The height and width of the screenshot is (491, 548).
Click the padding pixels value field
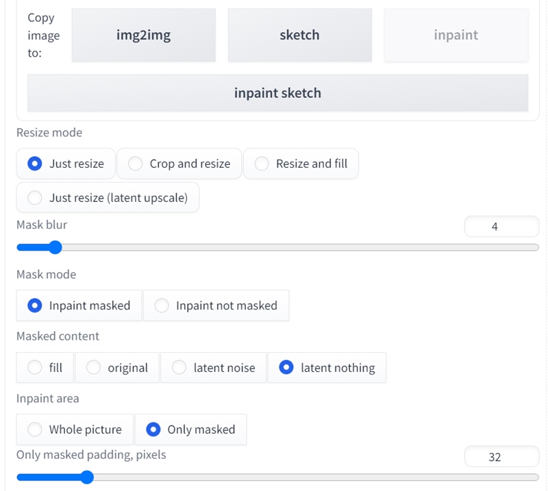click(x=501, y=457)
